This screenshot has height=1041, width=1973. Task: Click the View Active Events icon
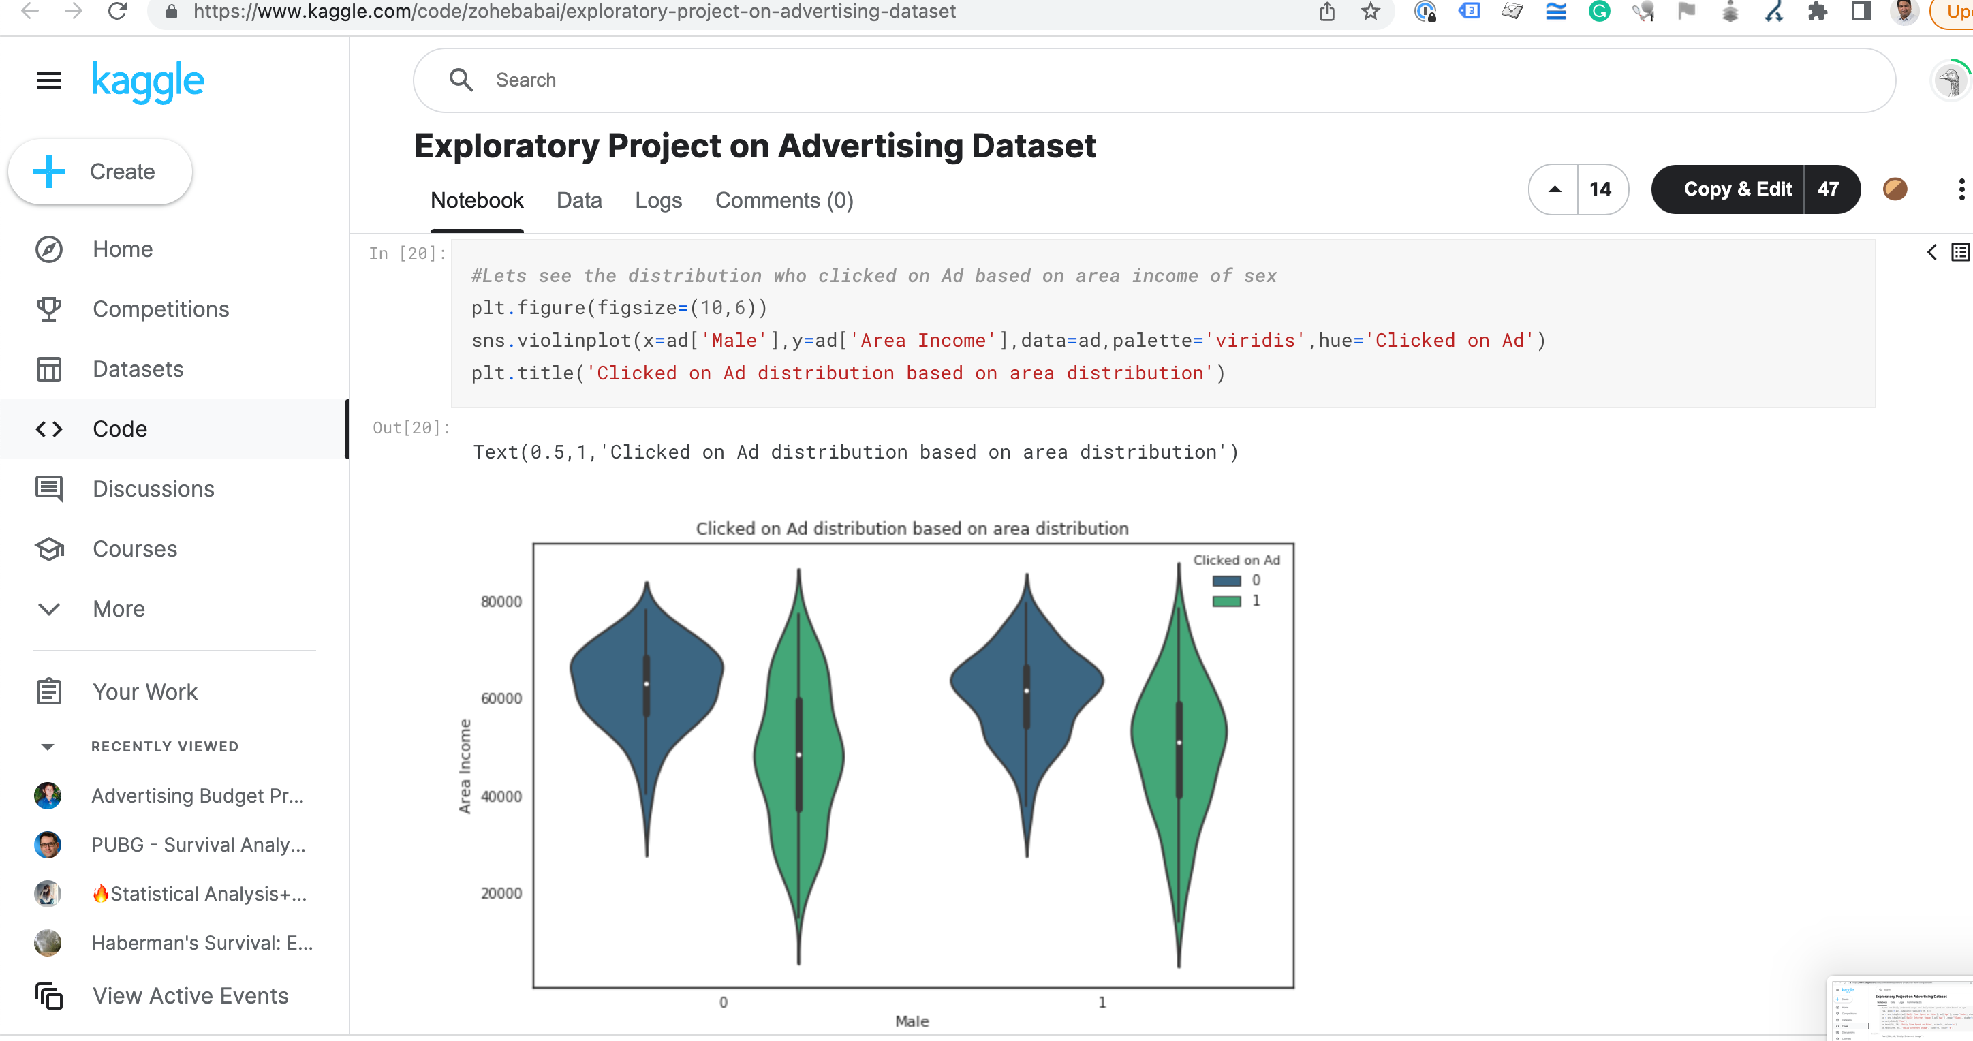pos(48,996)
